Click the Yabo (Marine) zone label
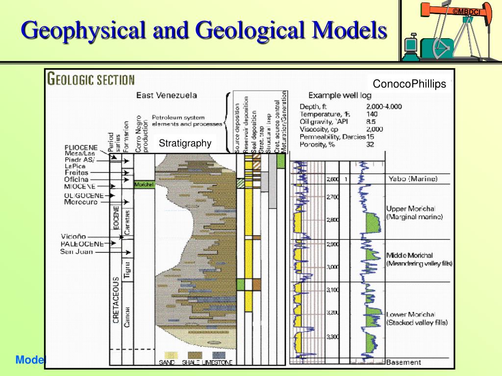This screenshot has width=502, height=376. (413, 179)
